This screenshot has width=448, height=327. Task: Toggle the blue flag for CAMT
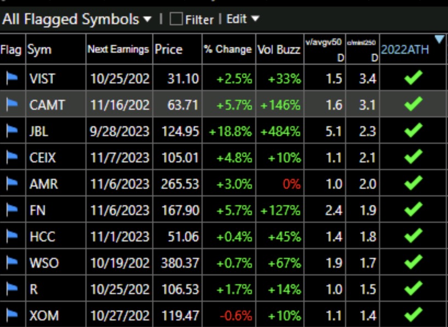coord(12,104)
